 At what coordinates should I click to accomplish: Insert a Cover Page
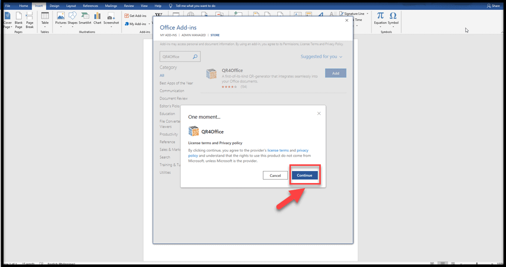(8, 20)
